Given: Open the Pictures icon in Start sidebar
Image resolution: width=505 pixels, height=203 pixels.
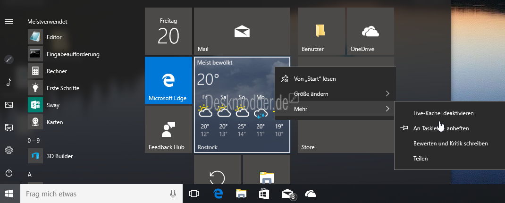Looking at the screenshot, I should click(8, 105).
